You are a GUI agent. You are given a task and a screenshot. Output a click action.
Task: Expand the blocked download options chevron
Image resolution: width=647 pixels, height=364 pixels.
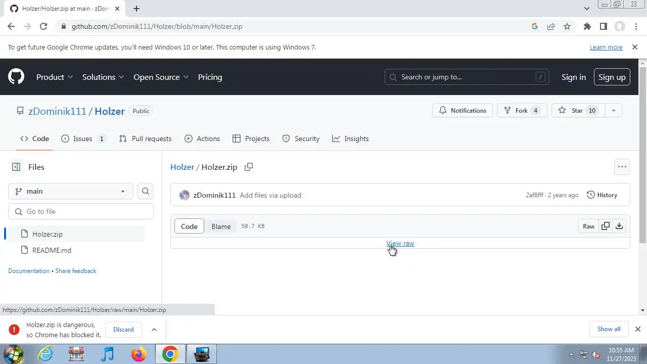154,330
